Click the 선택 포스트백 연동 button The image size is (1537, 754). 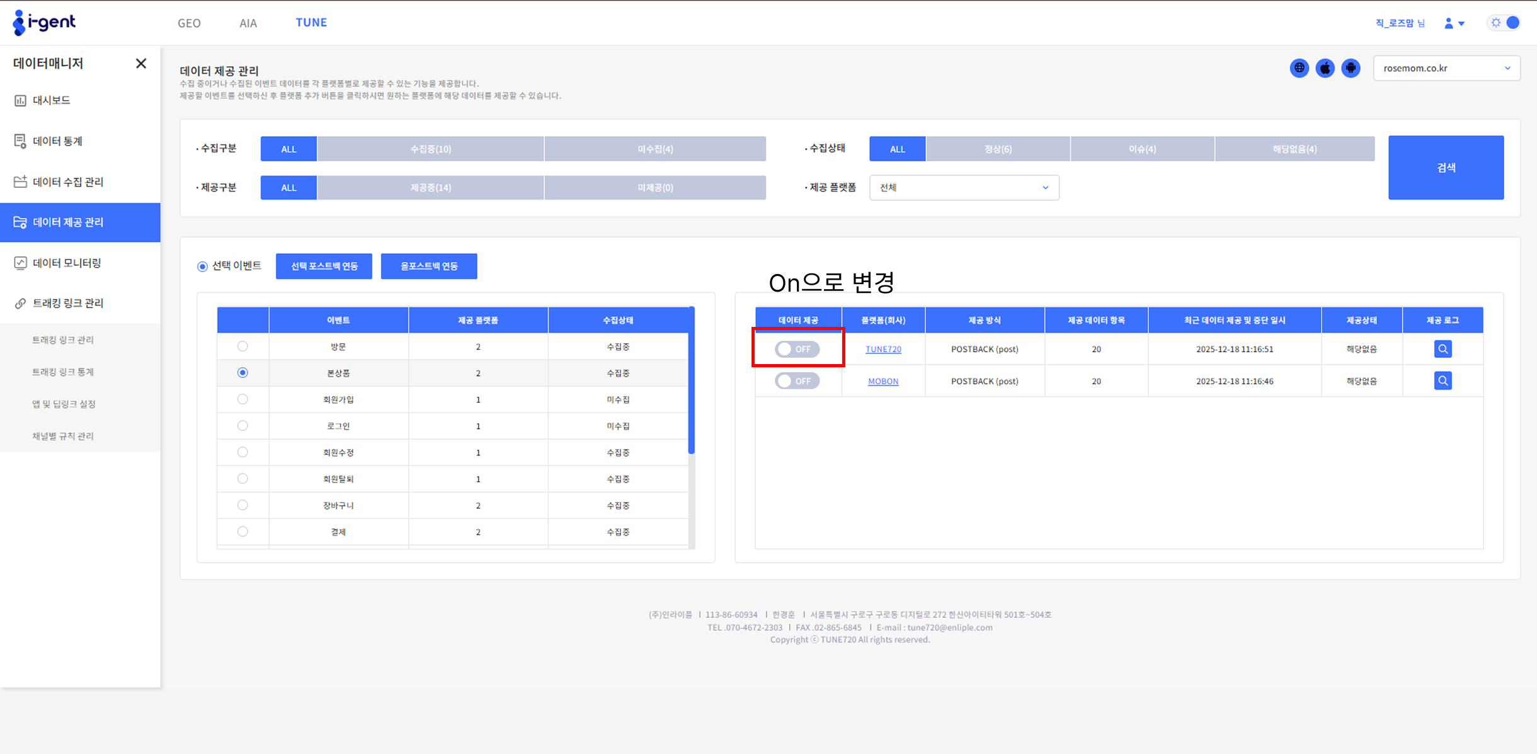[x=324, y=266]
